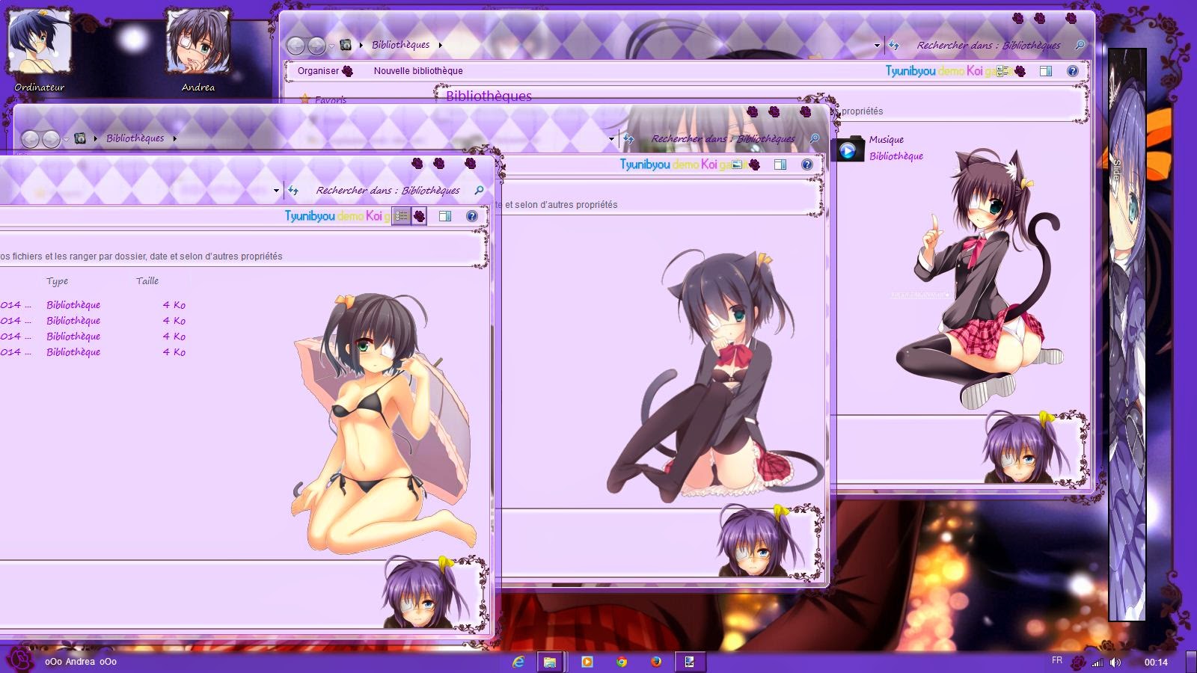This screenshot has width=1197, height=673.
Task: Select Bibliothèques breadcrumb in rear window
Action: pyautogui.click(x=401, y=45)
